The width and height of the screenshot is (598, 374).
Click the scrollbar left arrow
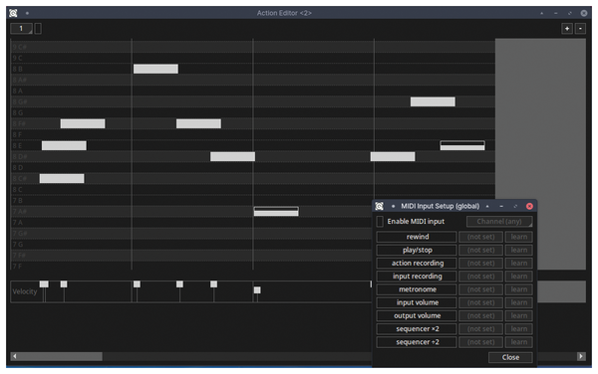pos(15,356)
